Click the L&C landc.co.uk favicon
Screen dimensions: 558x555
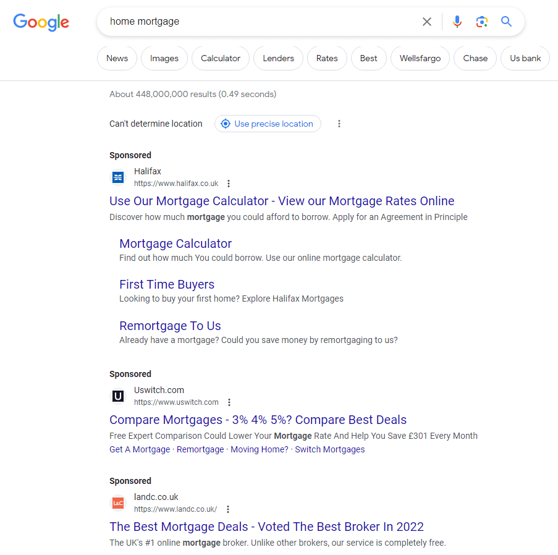click(118, 503)
